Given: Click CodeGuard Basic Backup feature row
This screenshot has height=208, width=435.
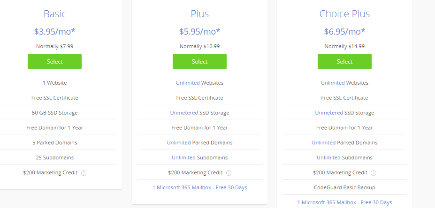Looking at the screenshot, I should 344,187.
